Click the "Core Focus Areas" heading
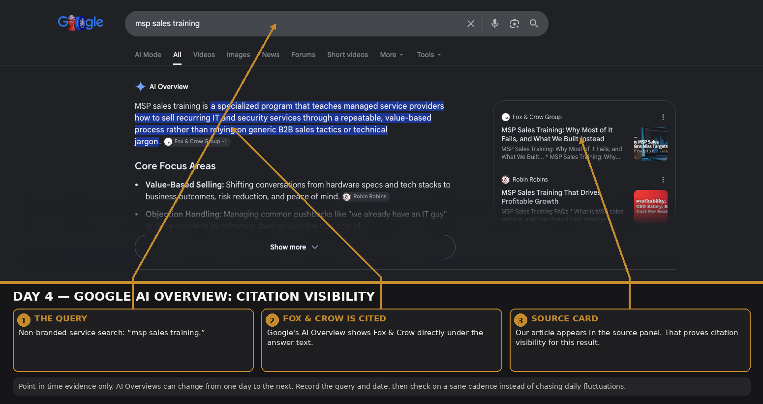 coord(175,166)
